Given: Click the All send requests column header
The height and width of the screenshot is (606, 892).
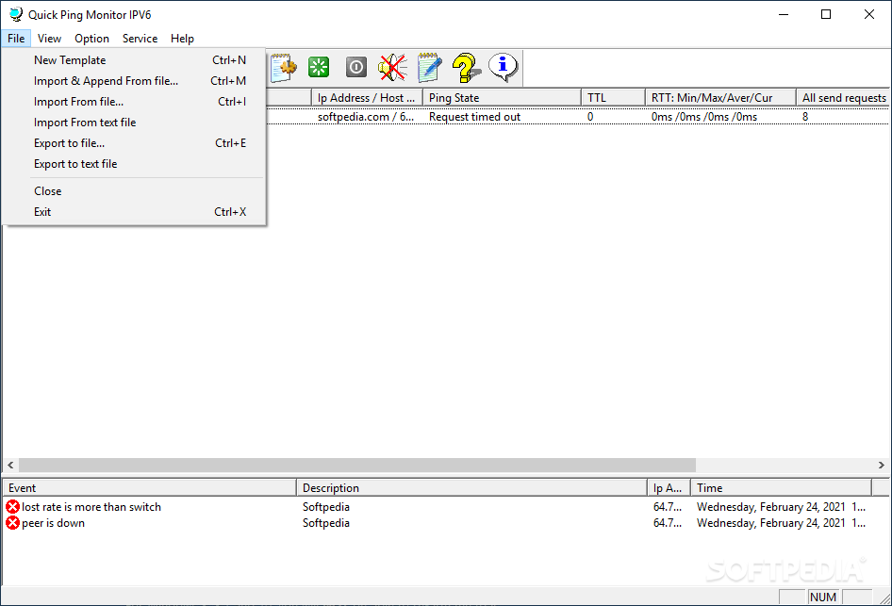Looking at the screenshot, I should (x=844, y=97).
